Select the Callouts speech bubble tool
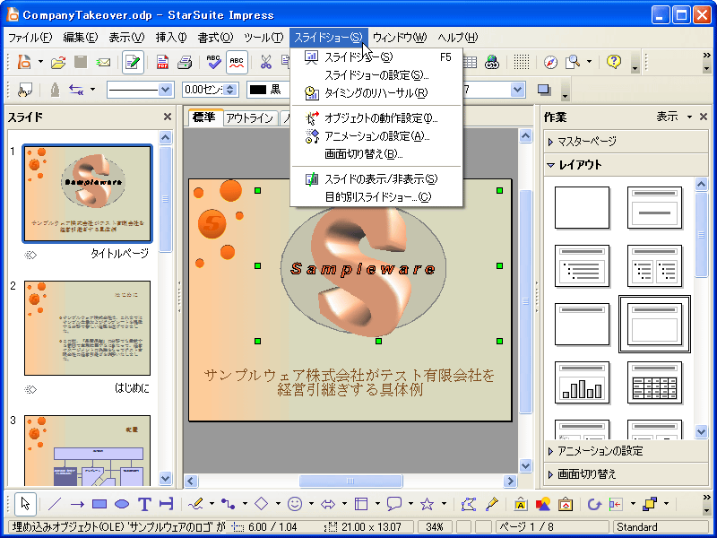The image size is (717, 538). (x=394, y=504)
